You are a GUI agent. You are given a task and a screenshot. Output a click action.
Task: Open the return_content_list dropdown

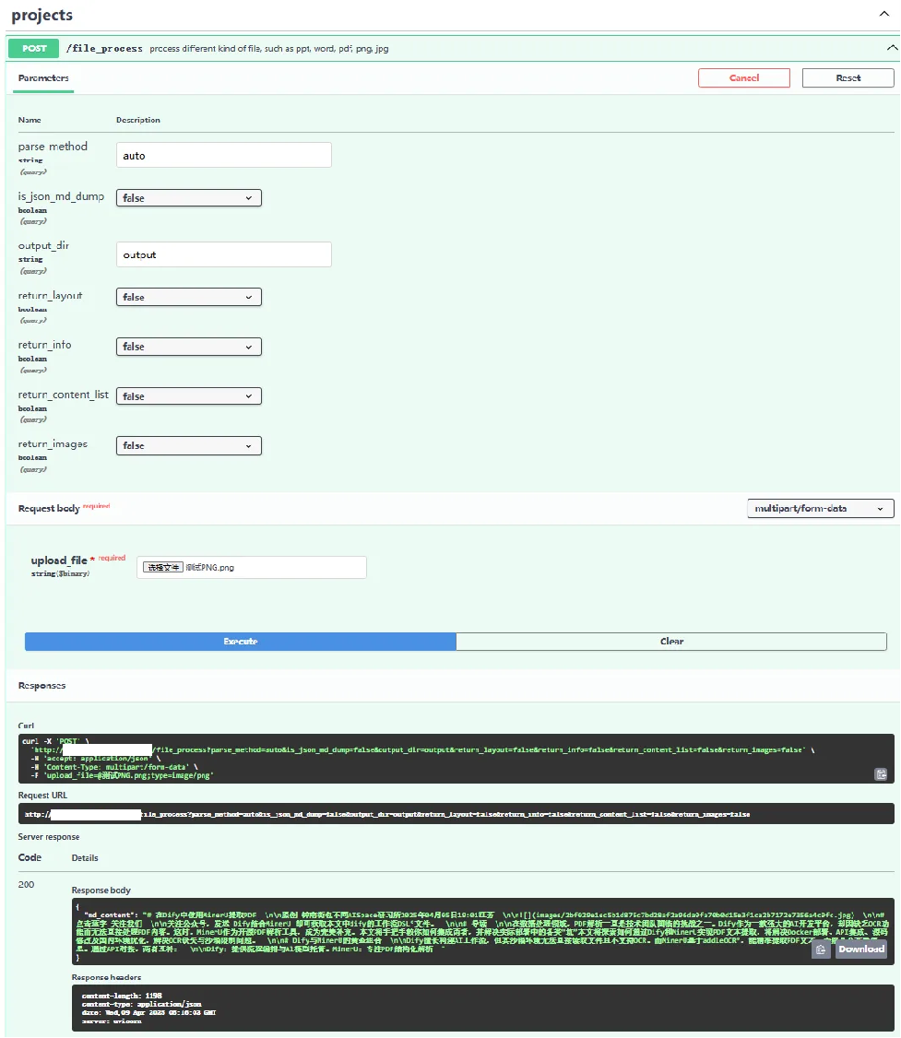[x=189, y=396]
